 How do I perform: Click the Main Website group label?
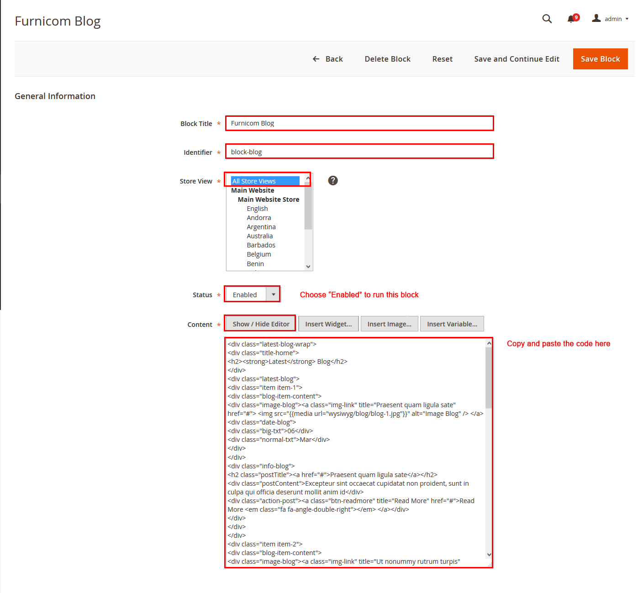[x=253, y=190]
